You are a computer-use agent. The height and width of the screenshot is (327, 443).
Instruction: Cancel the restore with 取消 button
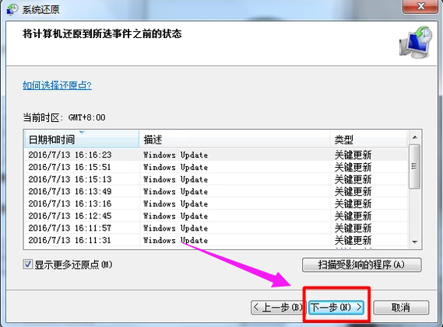(401, 308)
